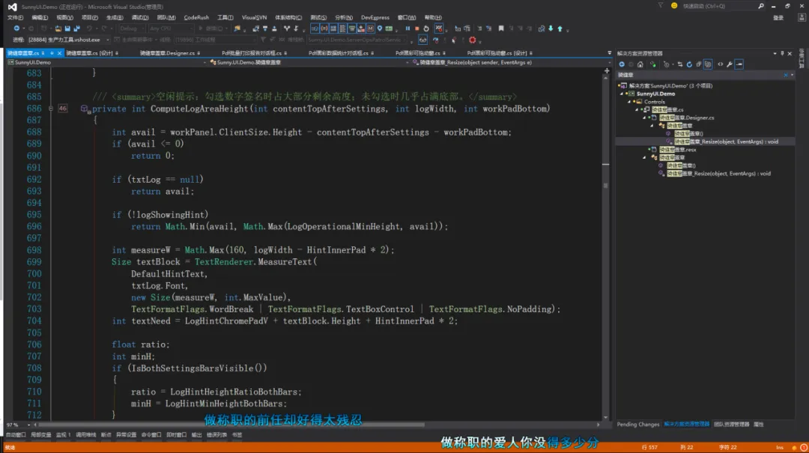The height and width of the screenshot is (453, 809).
Task: Click the Solution Explorer search input field
Action: pos(700,76)
